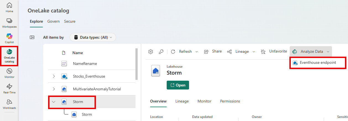This screenshot has width=348, height=121.
Task: Click the Share button
Action: [213, 51]
